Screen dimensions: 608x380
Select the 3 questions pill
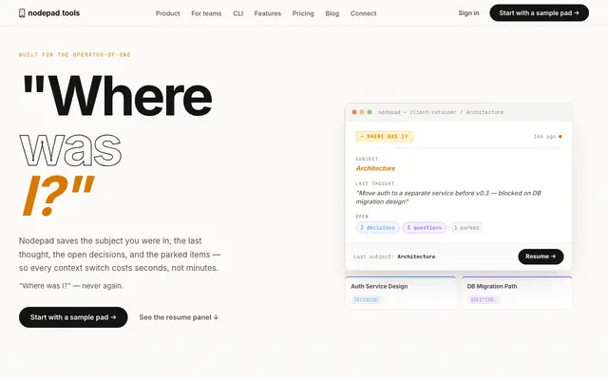click(x=425, y=228)
